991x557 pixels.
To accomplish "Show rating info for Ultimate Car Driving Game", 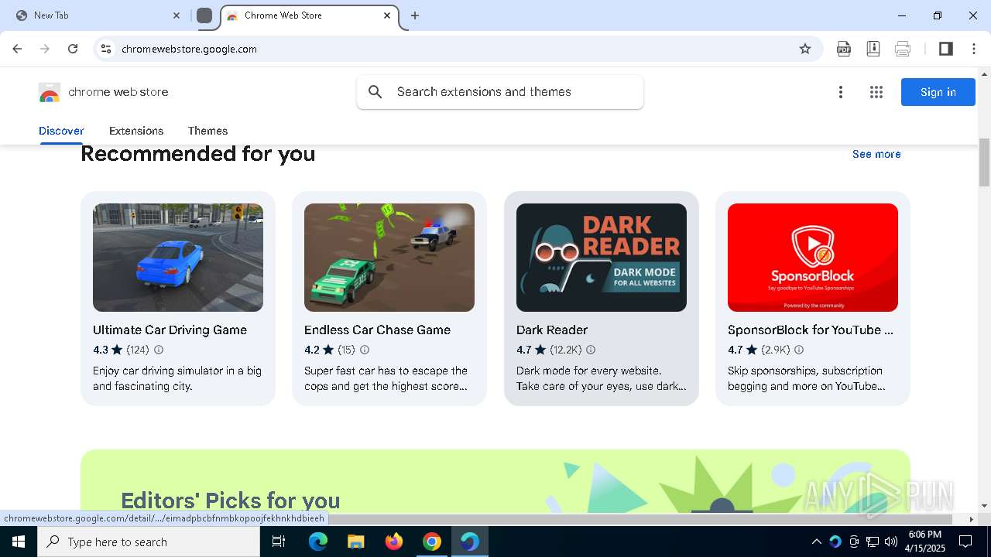I will (x=159, y=350).
